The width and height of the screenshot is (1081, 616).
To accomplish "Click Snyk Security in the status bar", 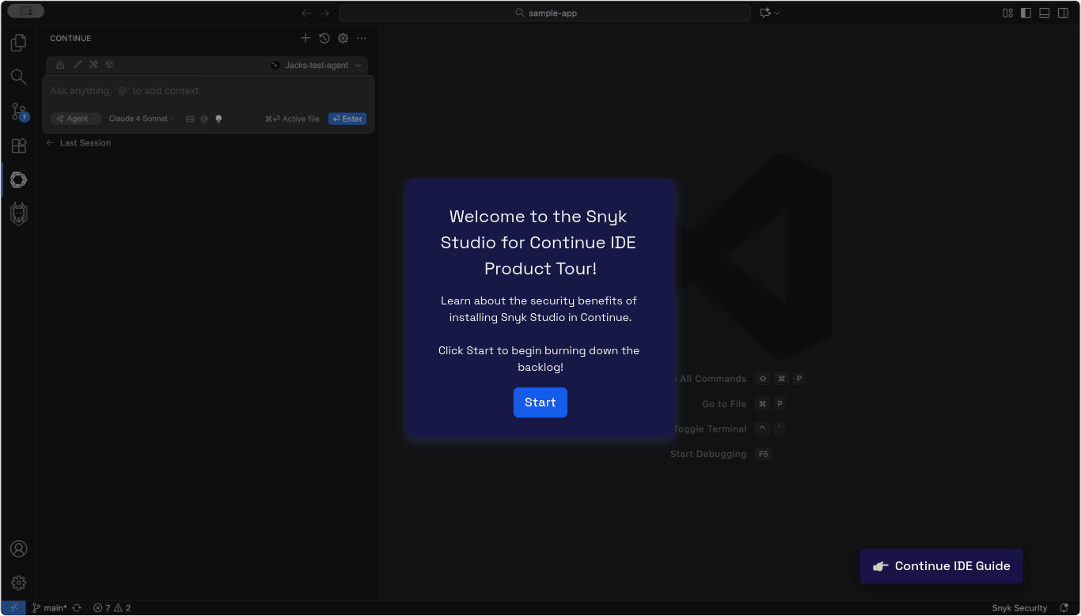I will [1019, 608].
